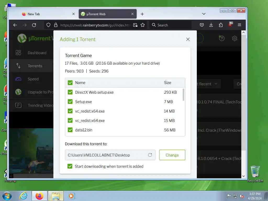Open the Firefox hamburger menu
This screenshot has height=201, width=268.
(239, 25)
